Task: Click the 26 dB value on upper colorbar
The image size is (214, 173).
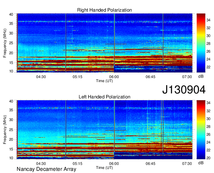Action: tap(208, 51)
